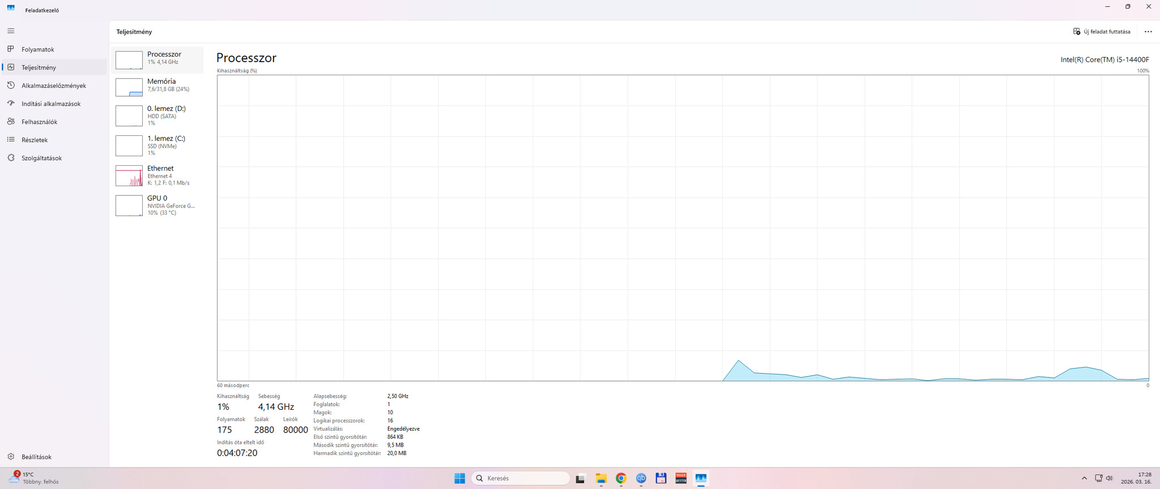Click the Kihasználtság (%) axis label
The width and height of the screenshot is (1160, 489).
[237, 71]
